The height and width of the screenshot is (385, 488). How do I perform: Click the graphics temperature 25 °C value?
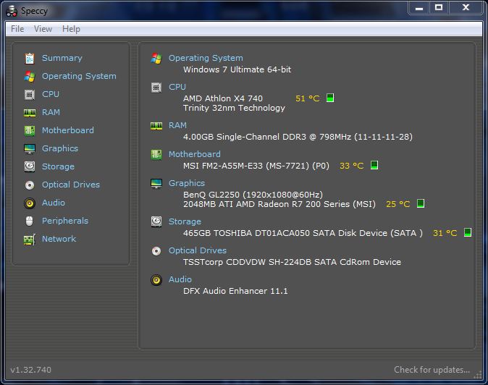pos(398,204)
